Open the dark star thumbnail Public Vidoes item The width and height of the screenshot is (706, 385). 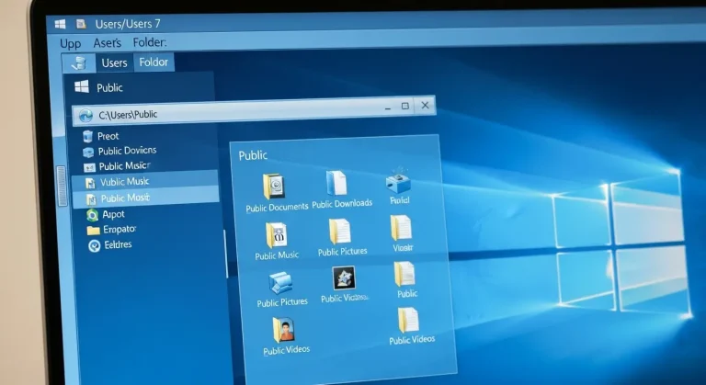[x=344, y=278]
